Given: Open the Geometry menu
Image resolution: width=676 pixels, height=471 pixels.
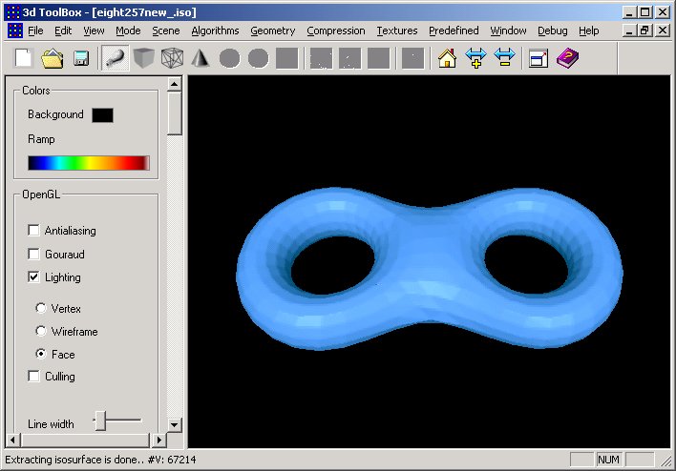Looking at the screenshot, I should pyautogui.click(x=272, y=31).
